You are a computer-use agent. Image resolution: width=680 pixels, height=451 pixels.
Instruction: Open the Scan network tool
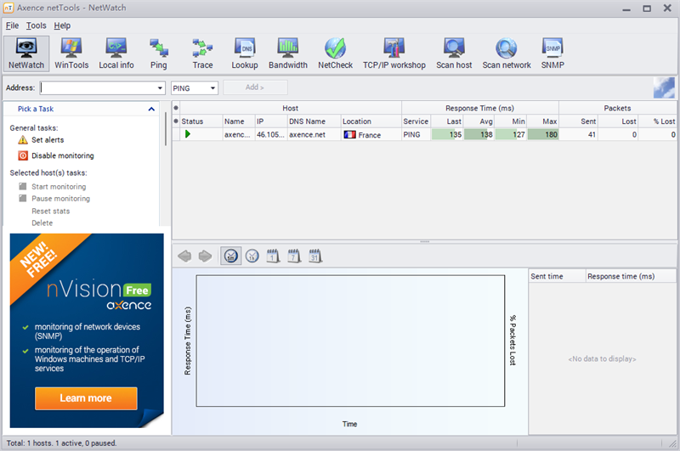(x=507, y=54)
